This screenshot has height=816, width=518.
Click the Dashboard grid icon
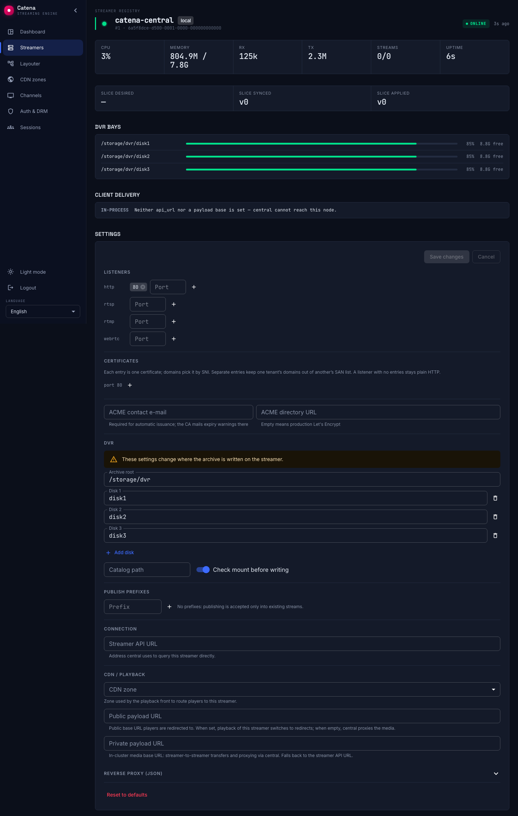click(11, 32)
